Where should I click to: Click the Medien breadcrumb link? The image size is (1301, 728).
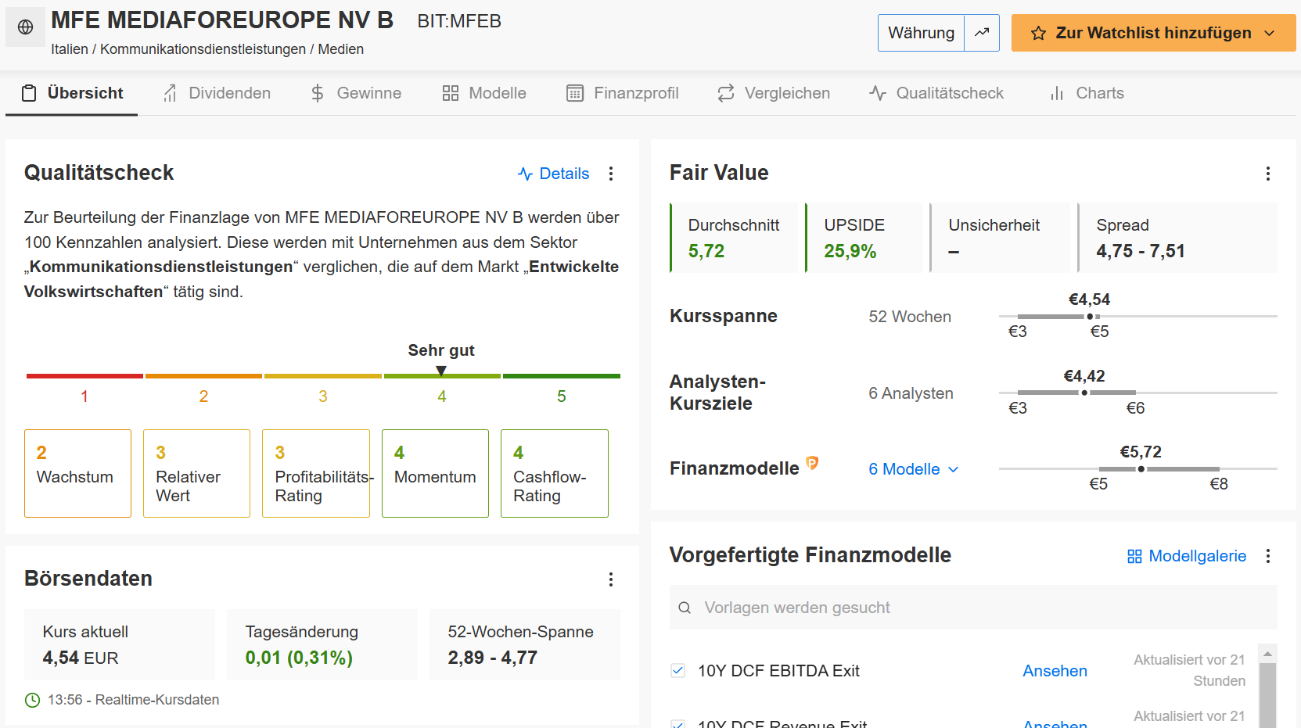[x=340, y=49]
